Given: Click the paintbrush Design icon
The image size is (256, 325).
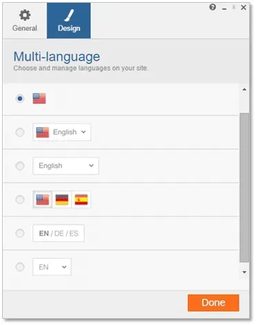Looking at the screenshot, I should point(69,15).
